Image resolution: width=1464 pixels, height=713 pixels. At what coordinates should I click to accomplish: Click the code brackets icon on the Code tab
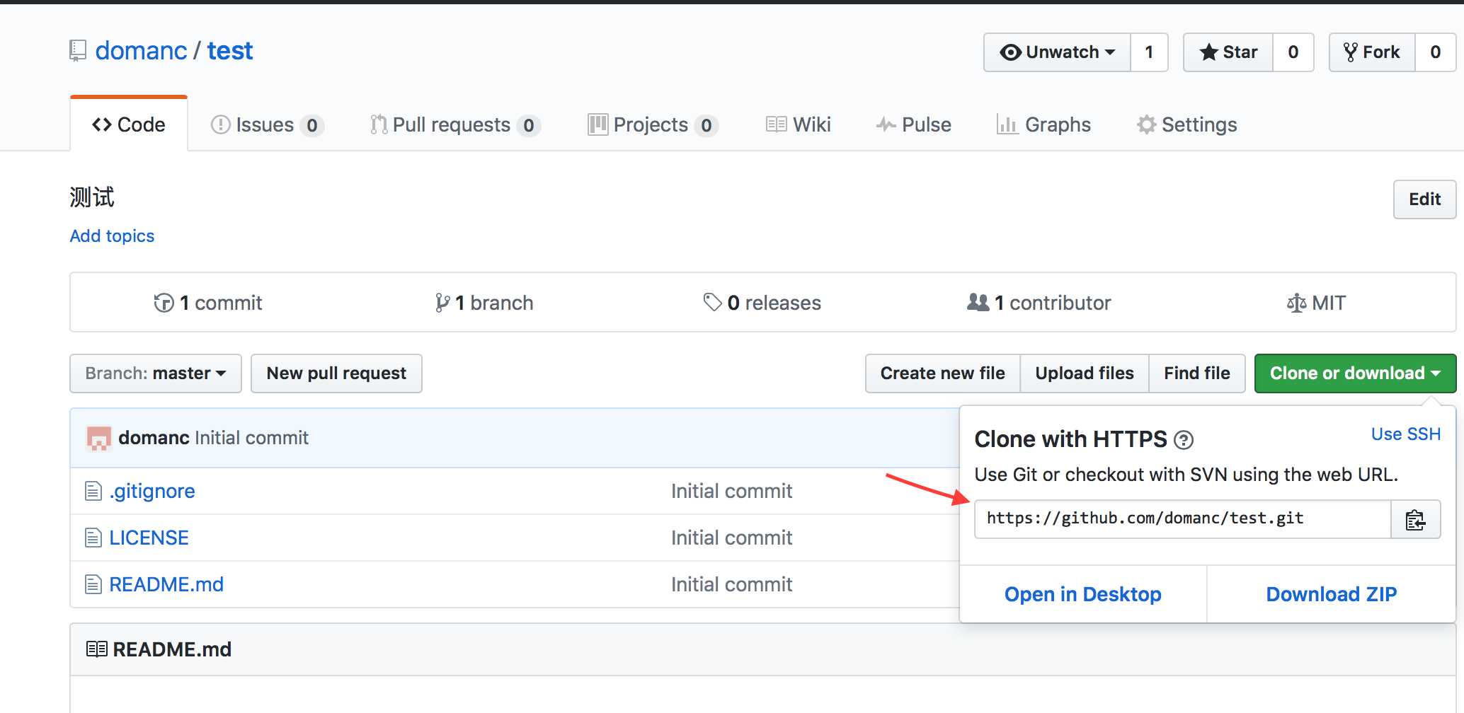coord(102,124)
